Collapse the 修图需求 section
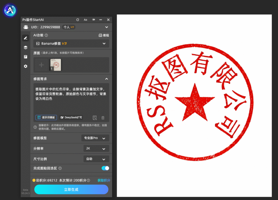This screenshot has height=200, width=278. click(x=106, y=79)
